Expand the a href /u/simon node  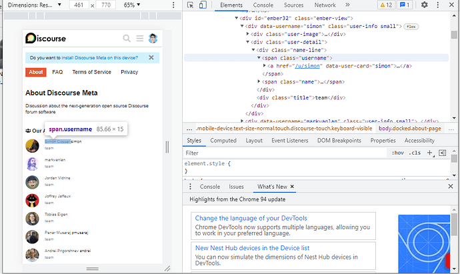264,66
